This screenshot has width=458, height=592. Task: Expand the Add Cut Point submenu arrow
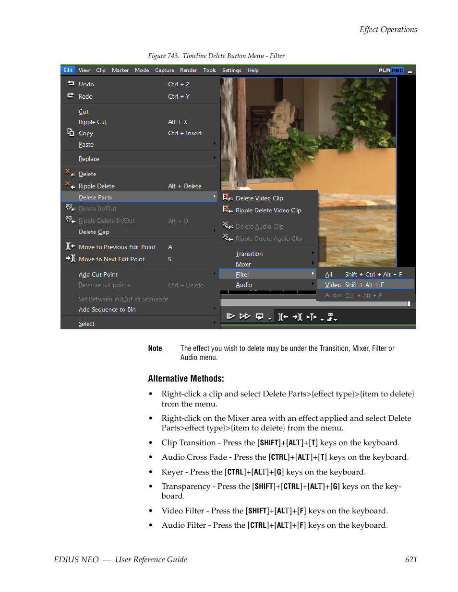pyautogui.click(x=215, y=273)
